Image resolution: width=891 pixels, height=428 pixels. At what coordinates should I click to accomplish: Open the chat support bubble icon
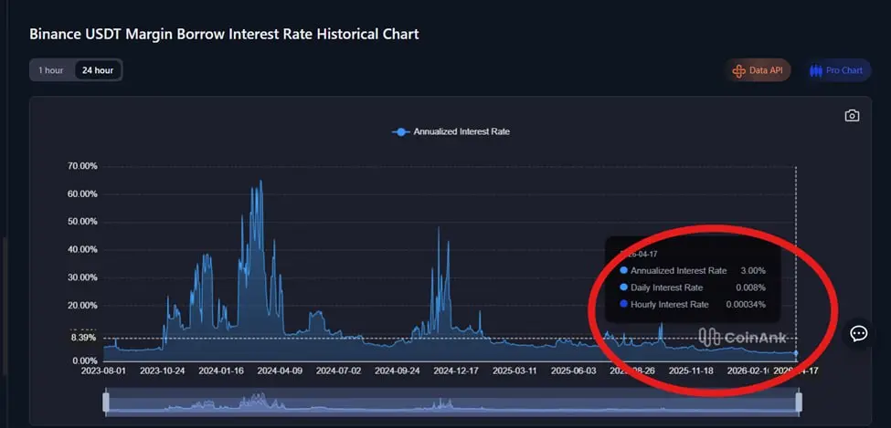tap(859, 333)
